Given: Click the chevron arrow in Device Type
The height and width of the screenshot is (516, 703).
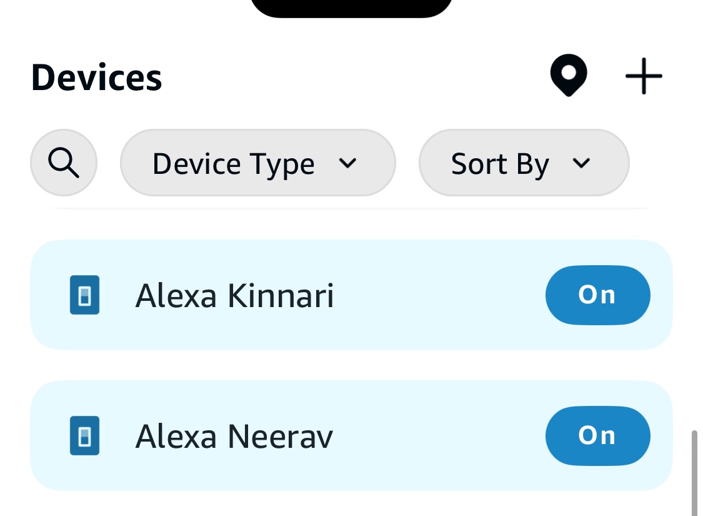Looking at the screenshot, I should [x=347, y=163].
